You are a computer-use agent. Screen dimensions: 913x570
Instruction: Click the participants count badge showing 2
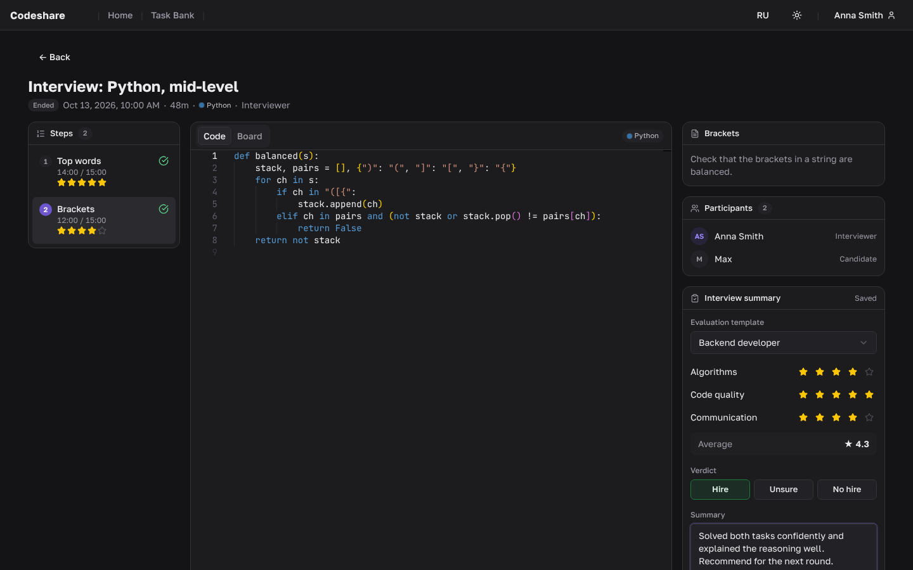pyautogui.click(x=765, y=208)
